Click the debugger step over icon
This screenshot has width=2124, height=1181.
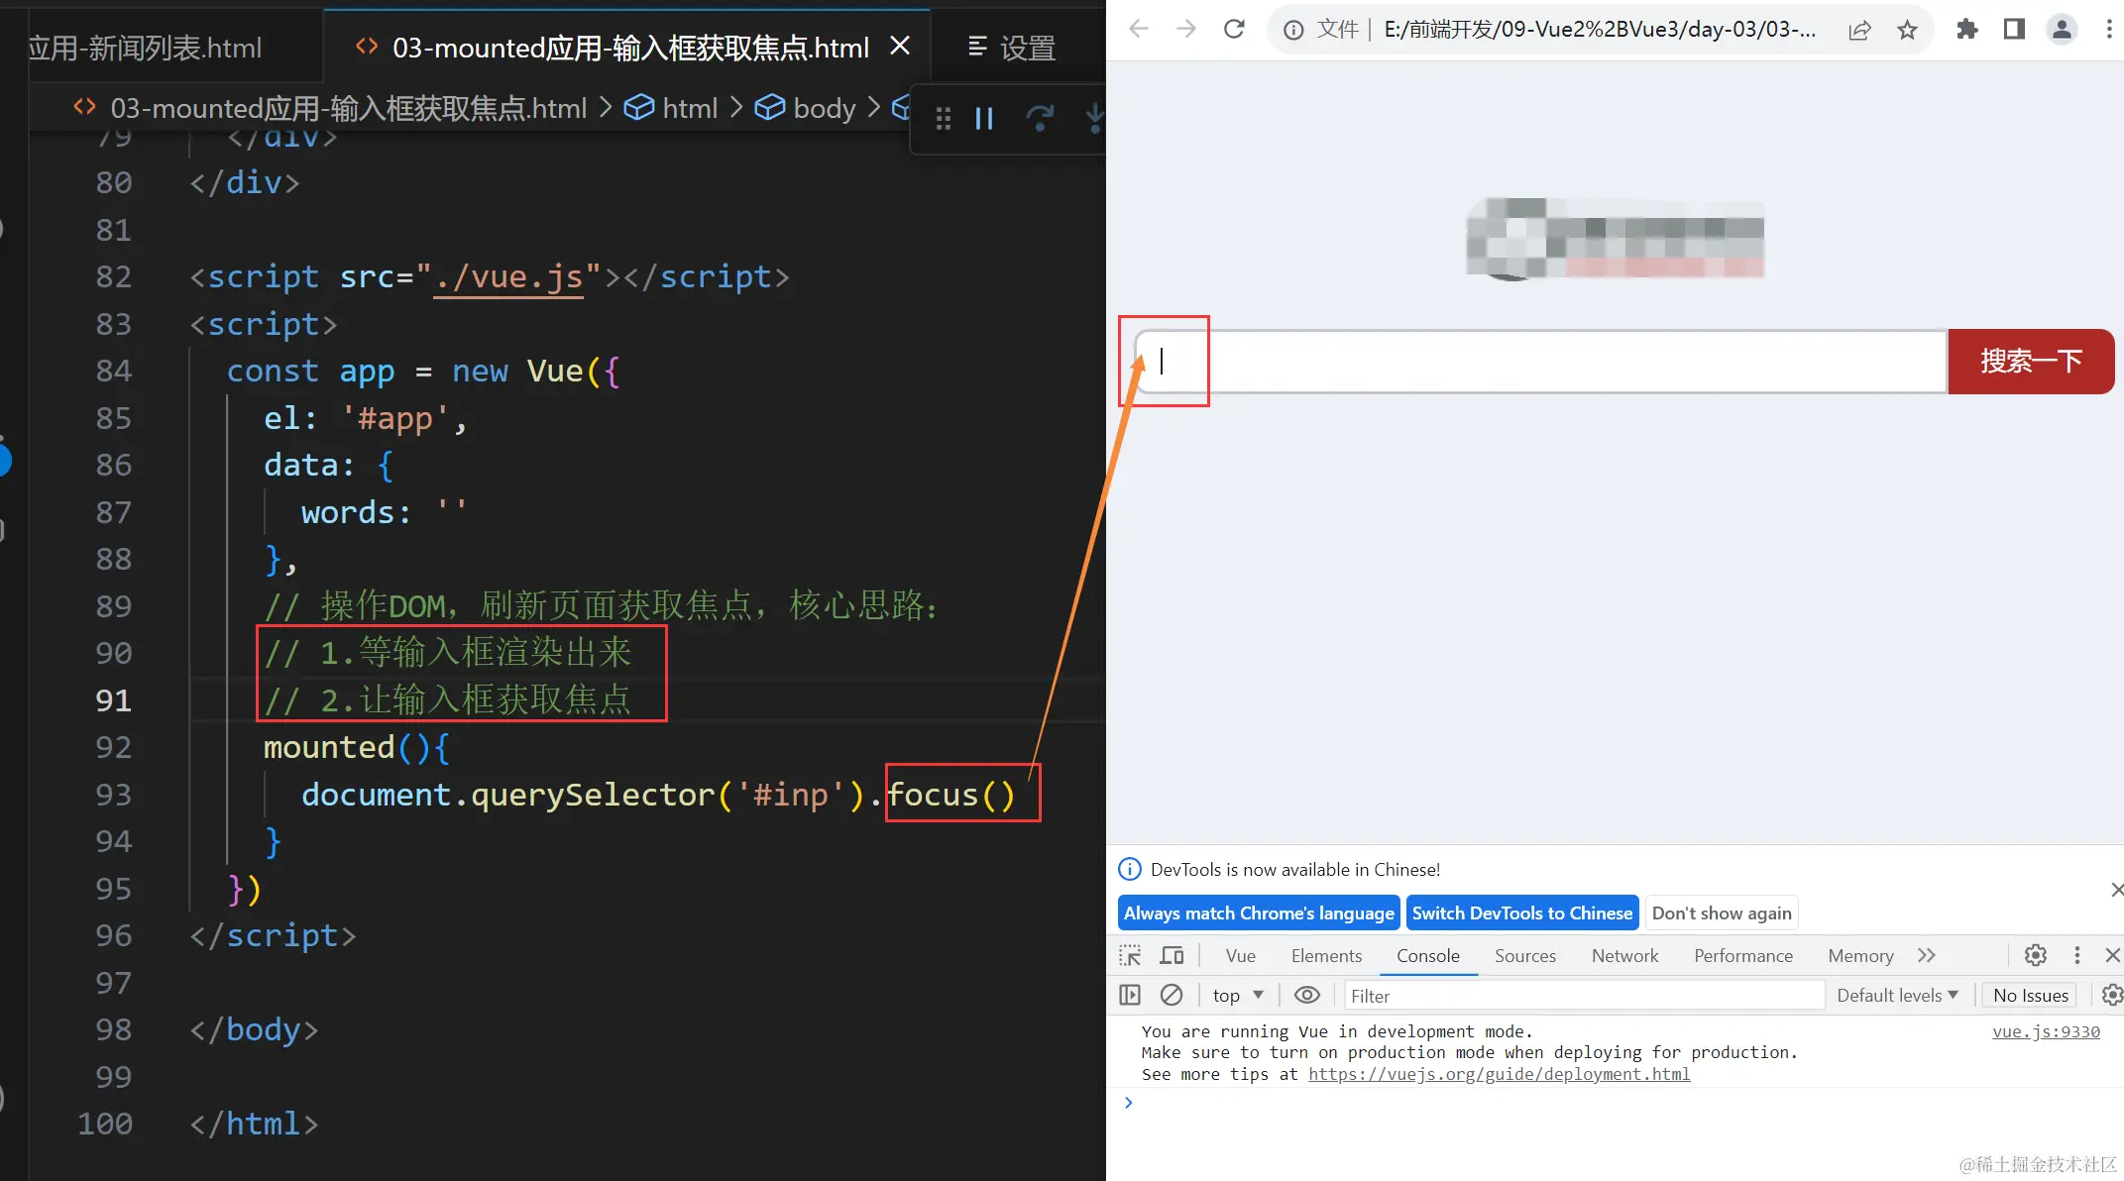click(x=1040, y=119)
